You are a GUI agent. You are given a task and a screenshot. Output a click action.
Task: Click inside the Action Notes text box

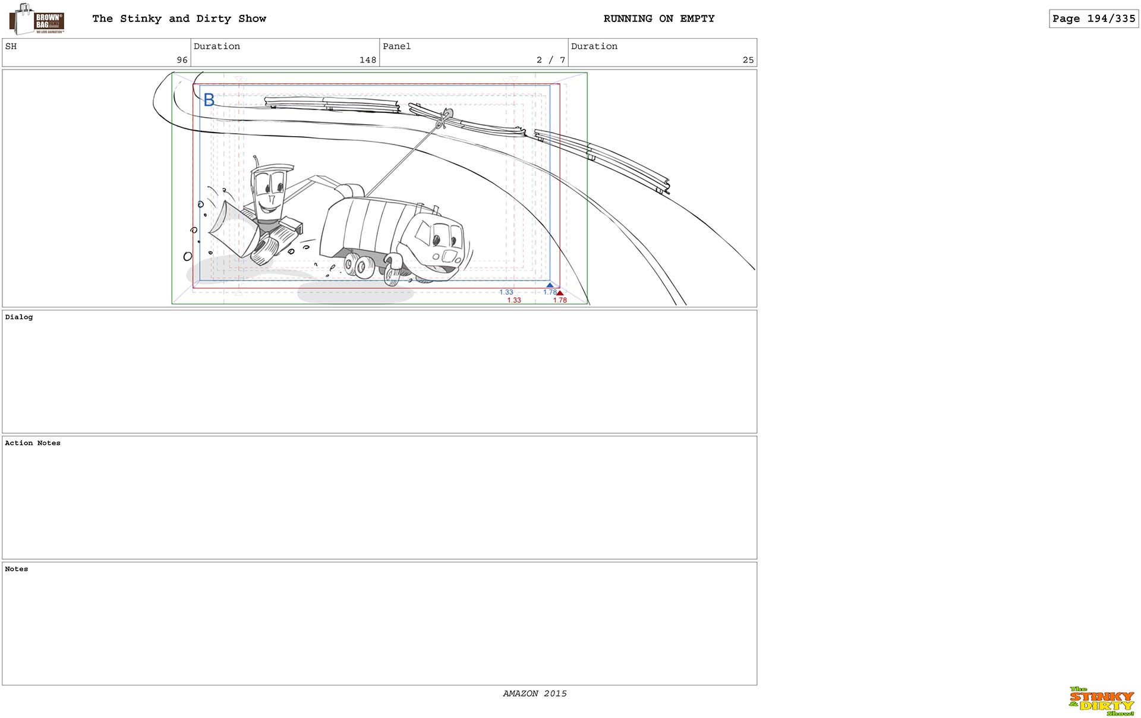pyautogui.click(x=379, y=497)
